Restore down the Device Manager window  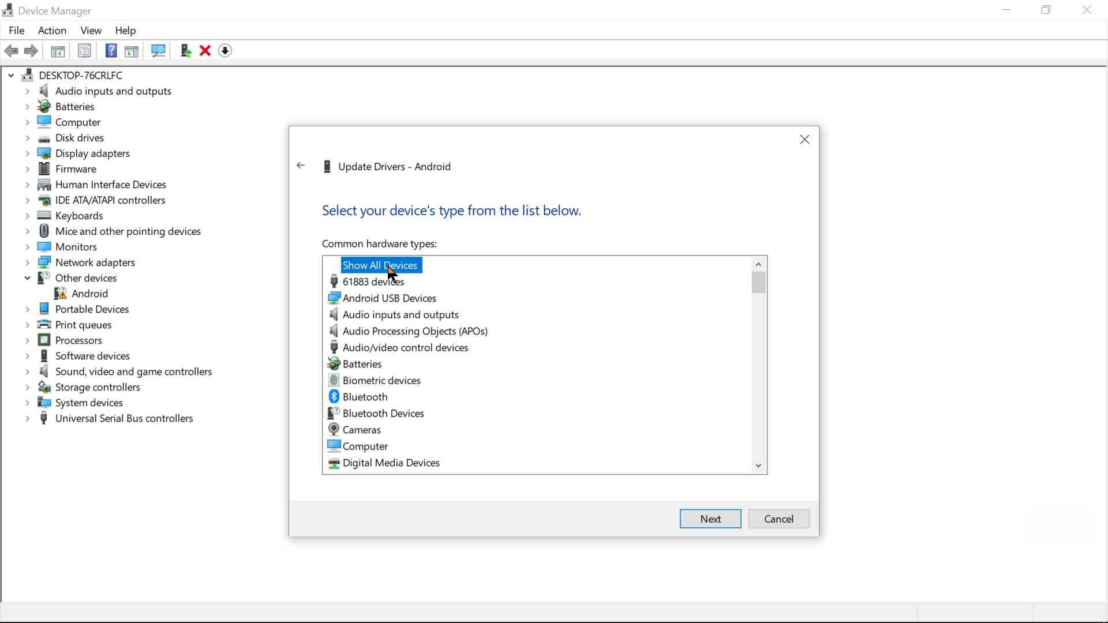pyautogui.click(x=1046, y=10)
